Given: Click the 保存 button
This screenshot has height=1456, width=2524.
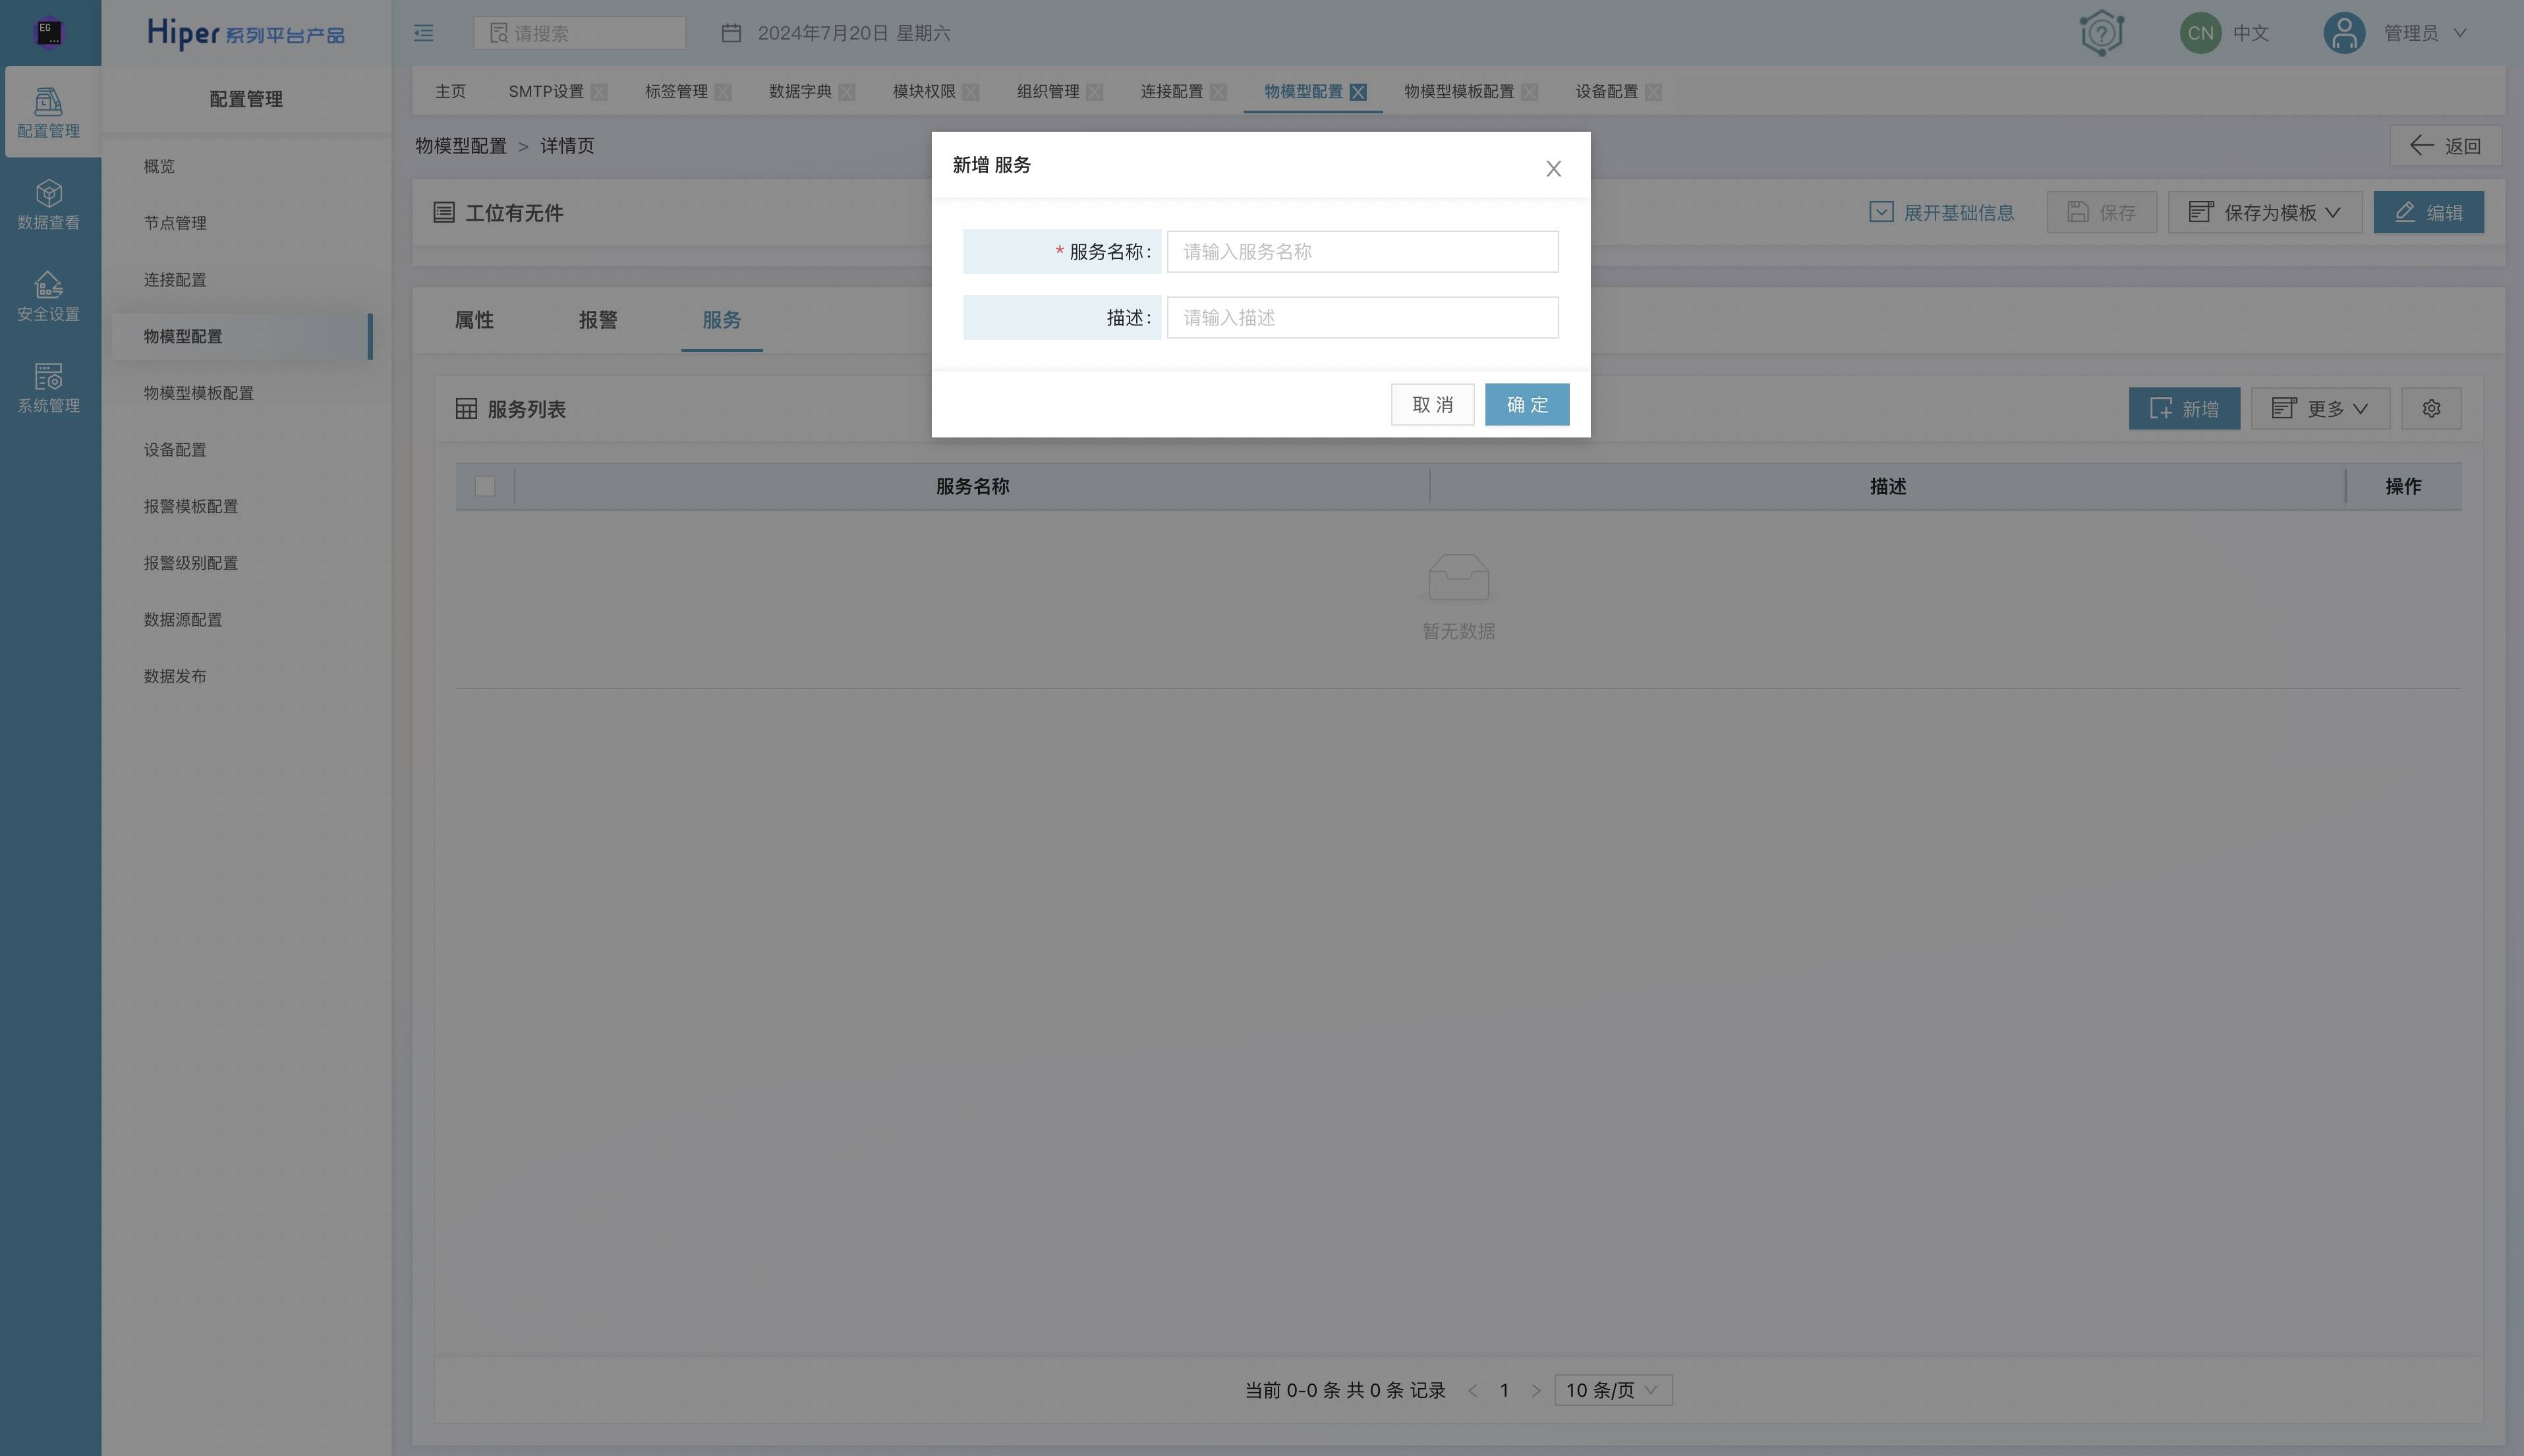Looking at the screenshot, I should click(x=2101, y=212).
